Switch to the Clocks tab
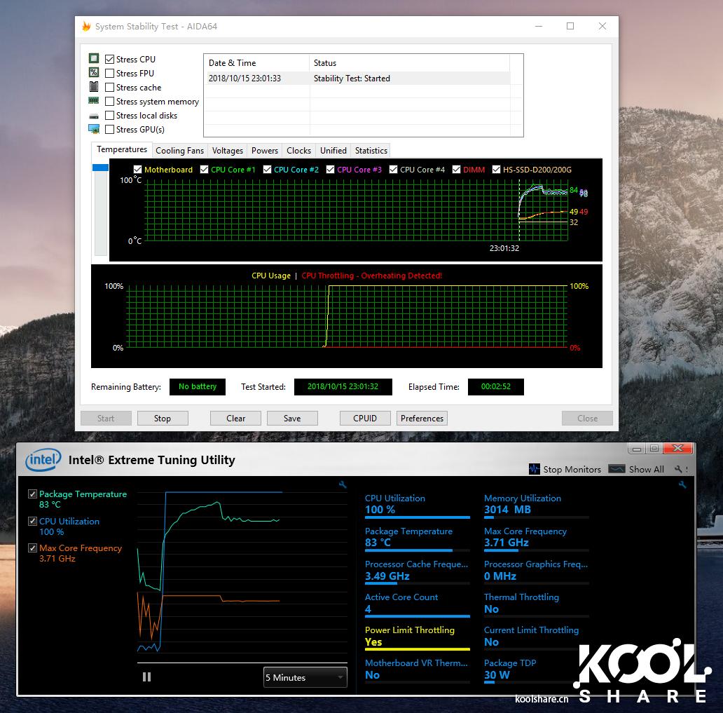The image size is (723, 713). click(x=298, y=150)
